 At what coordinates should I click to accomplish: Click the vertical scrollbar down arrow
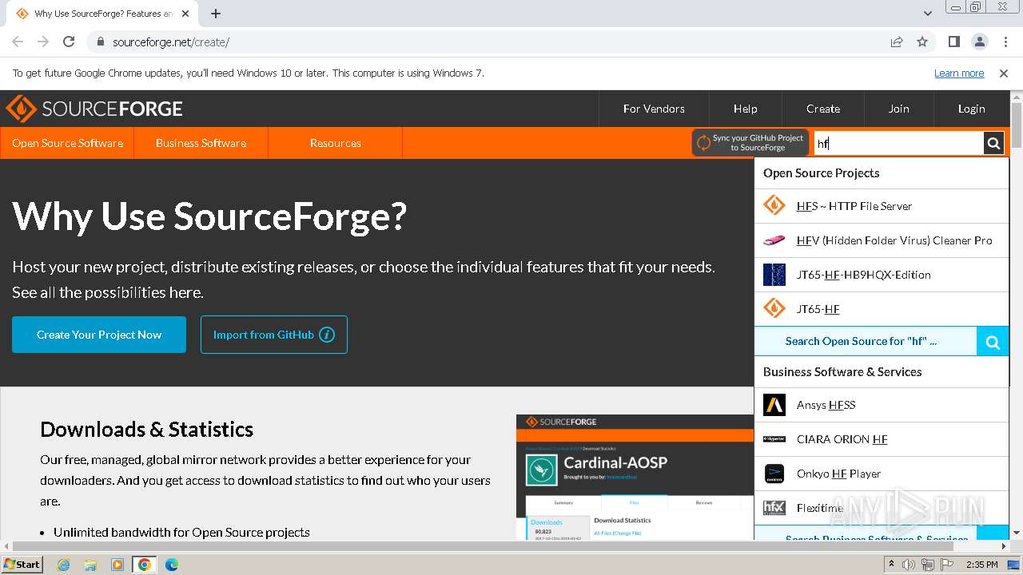click(x=1016, y=533)
